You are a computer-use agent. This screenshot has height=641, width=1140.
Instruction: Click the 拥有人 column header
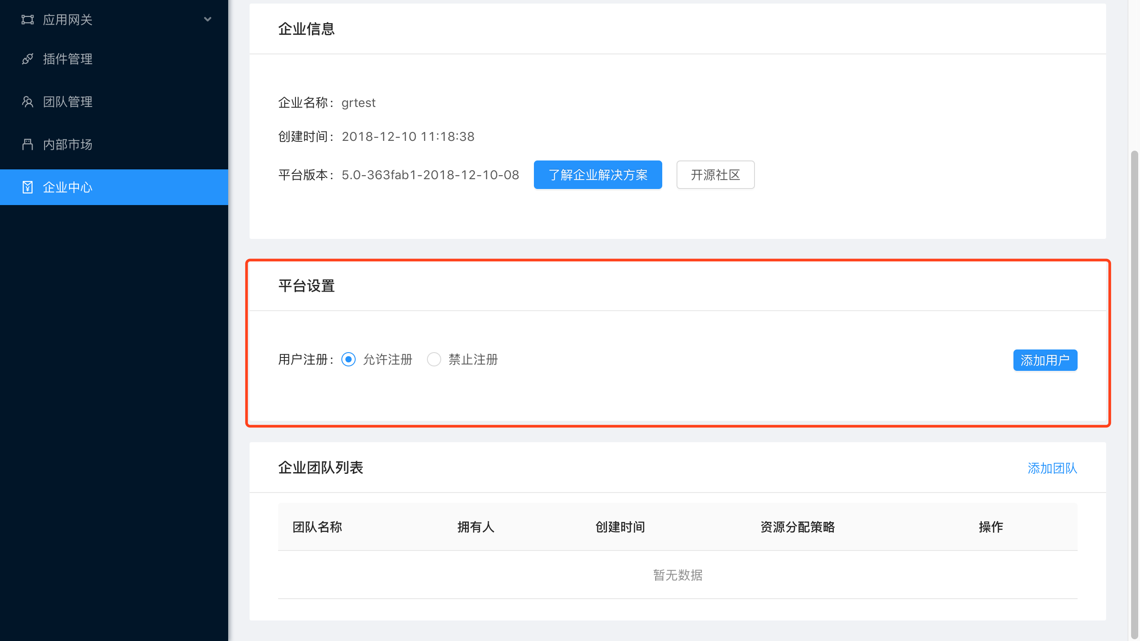pyautogui.click(x=476, y=527)
